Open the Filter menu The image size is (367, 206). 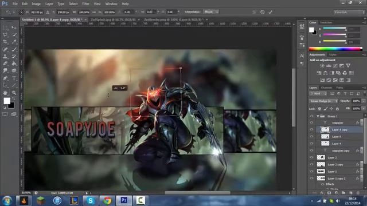pos(85,4)
